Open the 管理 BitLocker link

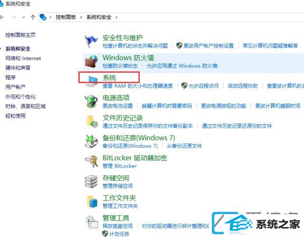point(120,166)
